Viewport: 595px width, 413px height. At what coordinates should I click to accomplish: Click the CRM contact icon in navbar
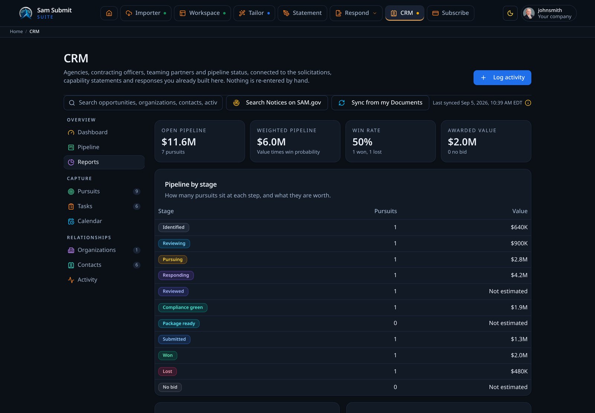[x=394, y=13]
